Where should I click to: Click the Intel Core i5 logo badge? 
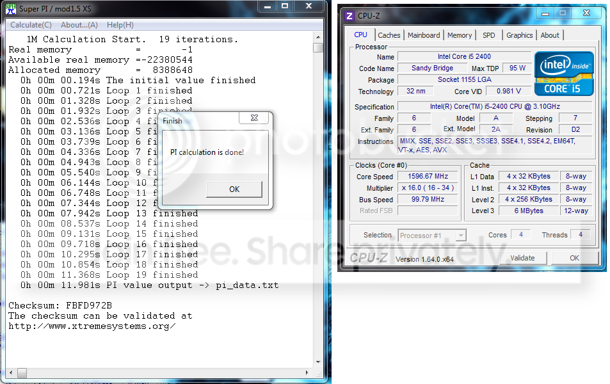click(564, 74)
